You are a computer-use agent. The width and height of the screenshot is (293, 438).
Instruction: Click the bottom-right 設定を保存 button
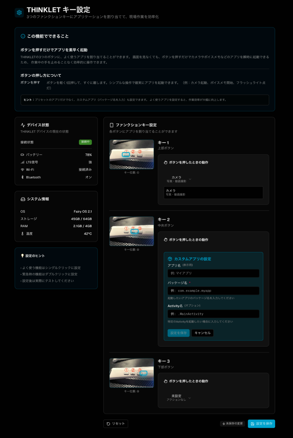click(x=261, y=424)
